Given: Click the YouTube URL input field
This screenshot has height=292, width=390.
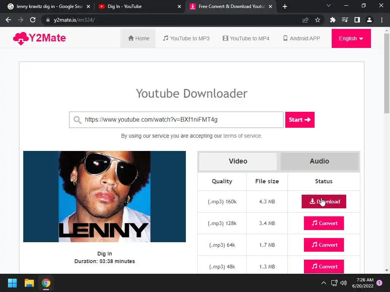Looking at the screenshot, I should [x=176, y=120].
